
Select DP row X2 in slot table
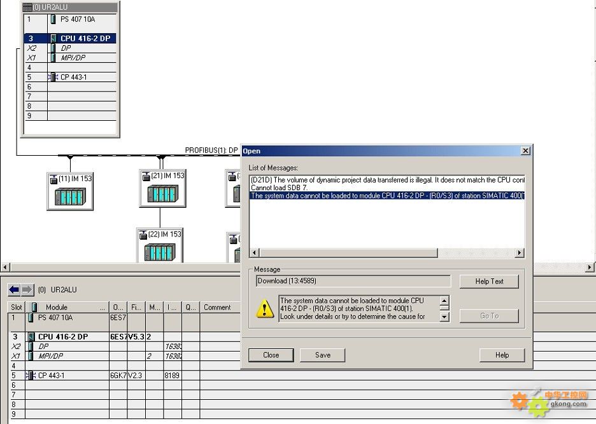coord(124,346)
